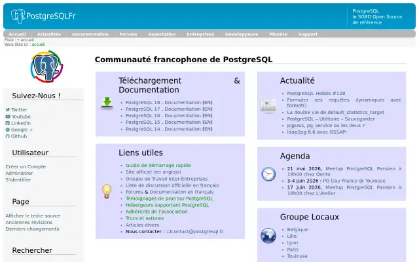419x262 pixels.
Task: Open Créer un Compte link
Action: tap(26, 166)
